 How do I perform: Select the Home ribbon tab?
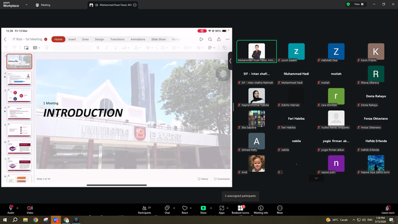(58, 39)
